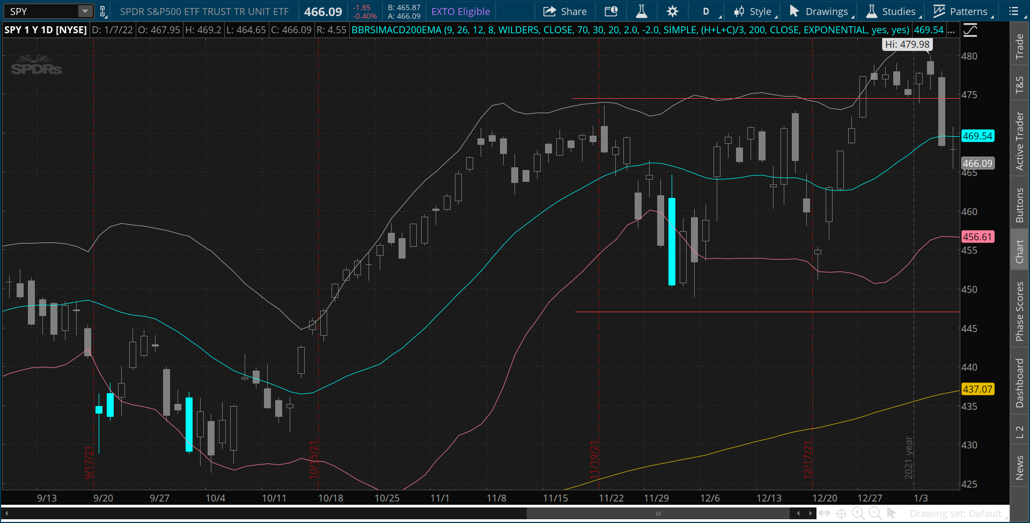Screen dimensions: 1030x523
Task: Click the SPY symbol input field
Action: click(x=41, y=11)
